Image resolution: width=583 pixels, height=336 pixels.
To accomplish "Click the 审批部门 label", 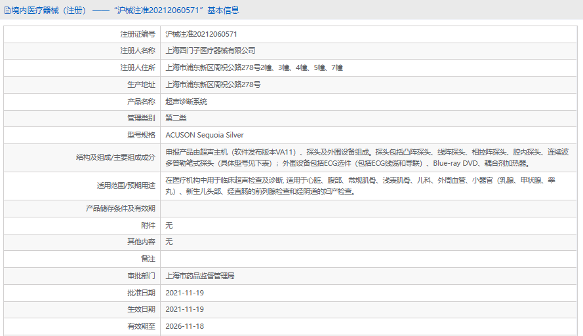I will coord(141,276).
